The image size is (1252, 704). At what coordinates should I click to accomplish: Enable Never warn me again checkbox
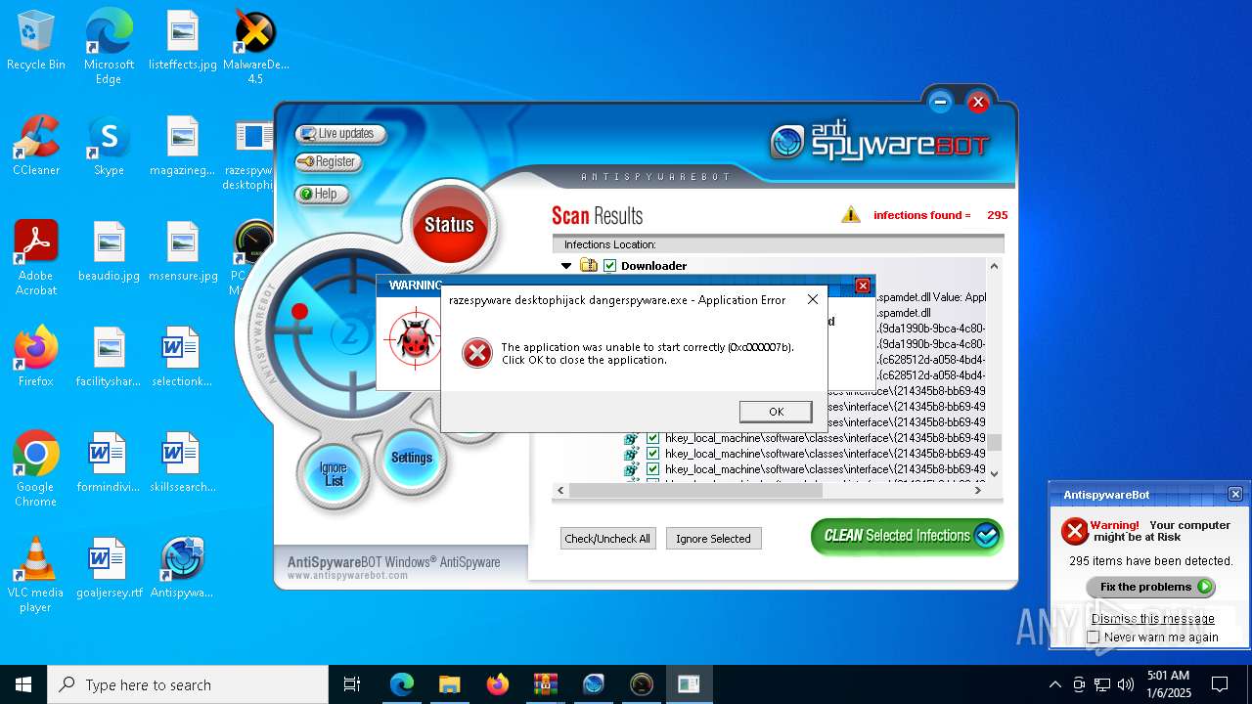1094,637
